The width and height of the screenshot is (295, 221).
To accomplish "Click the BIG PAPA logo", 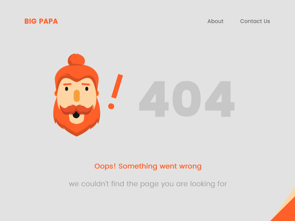I will point(41,21).
